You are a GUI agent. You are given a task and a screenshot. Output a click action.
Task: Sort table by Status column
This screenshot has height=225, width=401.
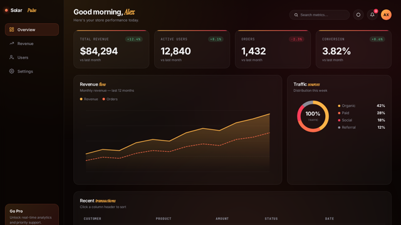coord(271,219)
